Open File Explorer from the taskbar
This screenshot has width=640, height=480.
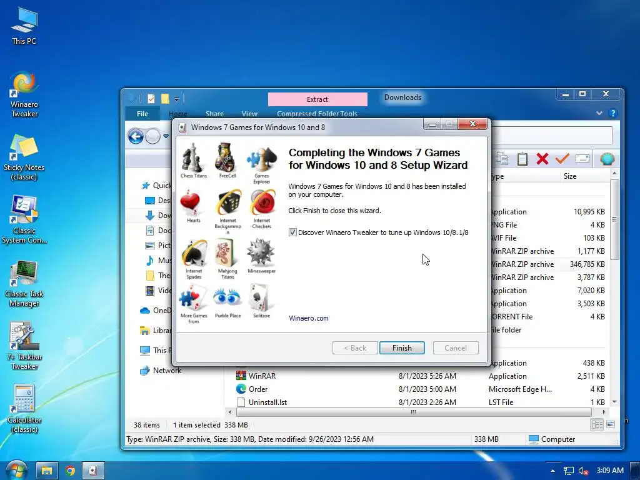(x=47, y=471)
